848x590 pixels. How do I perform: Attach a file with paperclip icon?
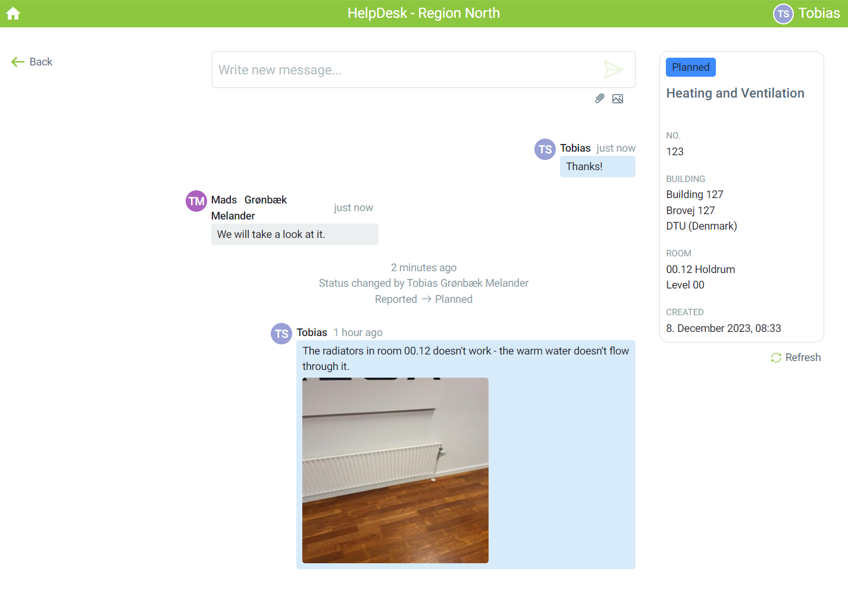[x=600, y=99]
